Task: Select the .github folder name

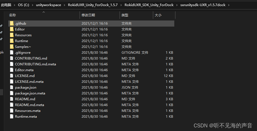Action: [x=21, y=24]
